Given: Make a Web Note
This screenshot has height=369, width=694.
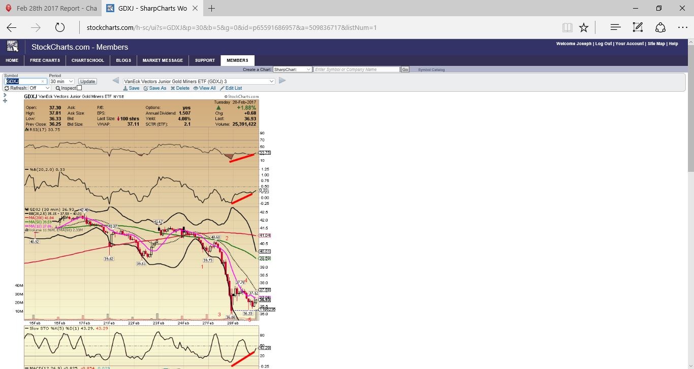Looking at the screenshot, I should tap(638, 27).
